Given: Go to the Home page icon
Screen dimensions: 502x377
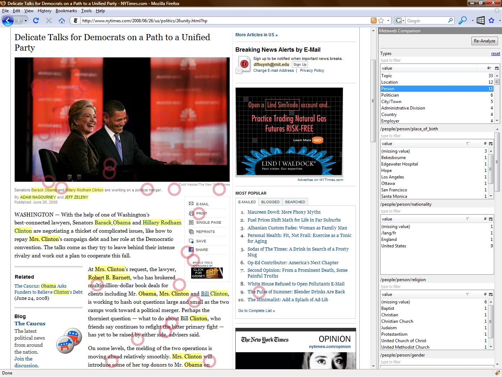Looking at the screenshot, I should coord(62,20).
